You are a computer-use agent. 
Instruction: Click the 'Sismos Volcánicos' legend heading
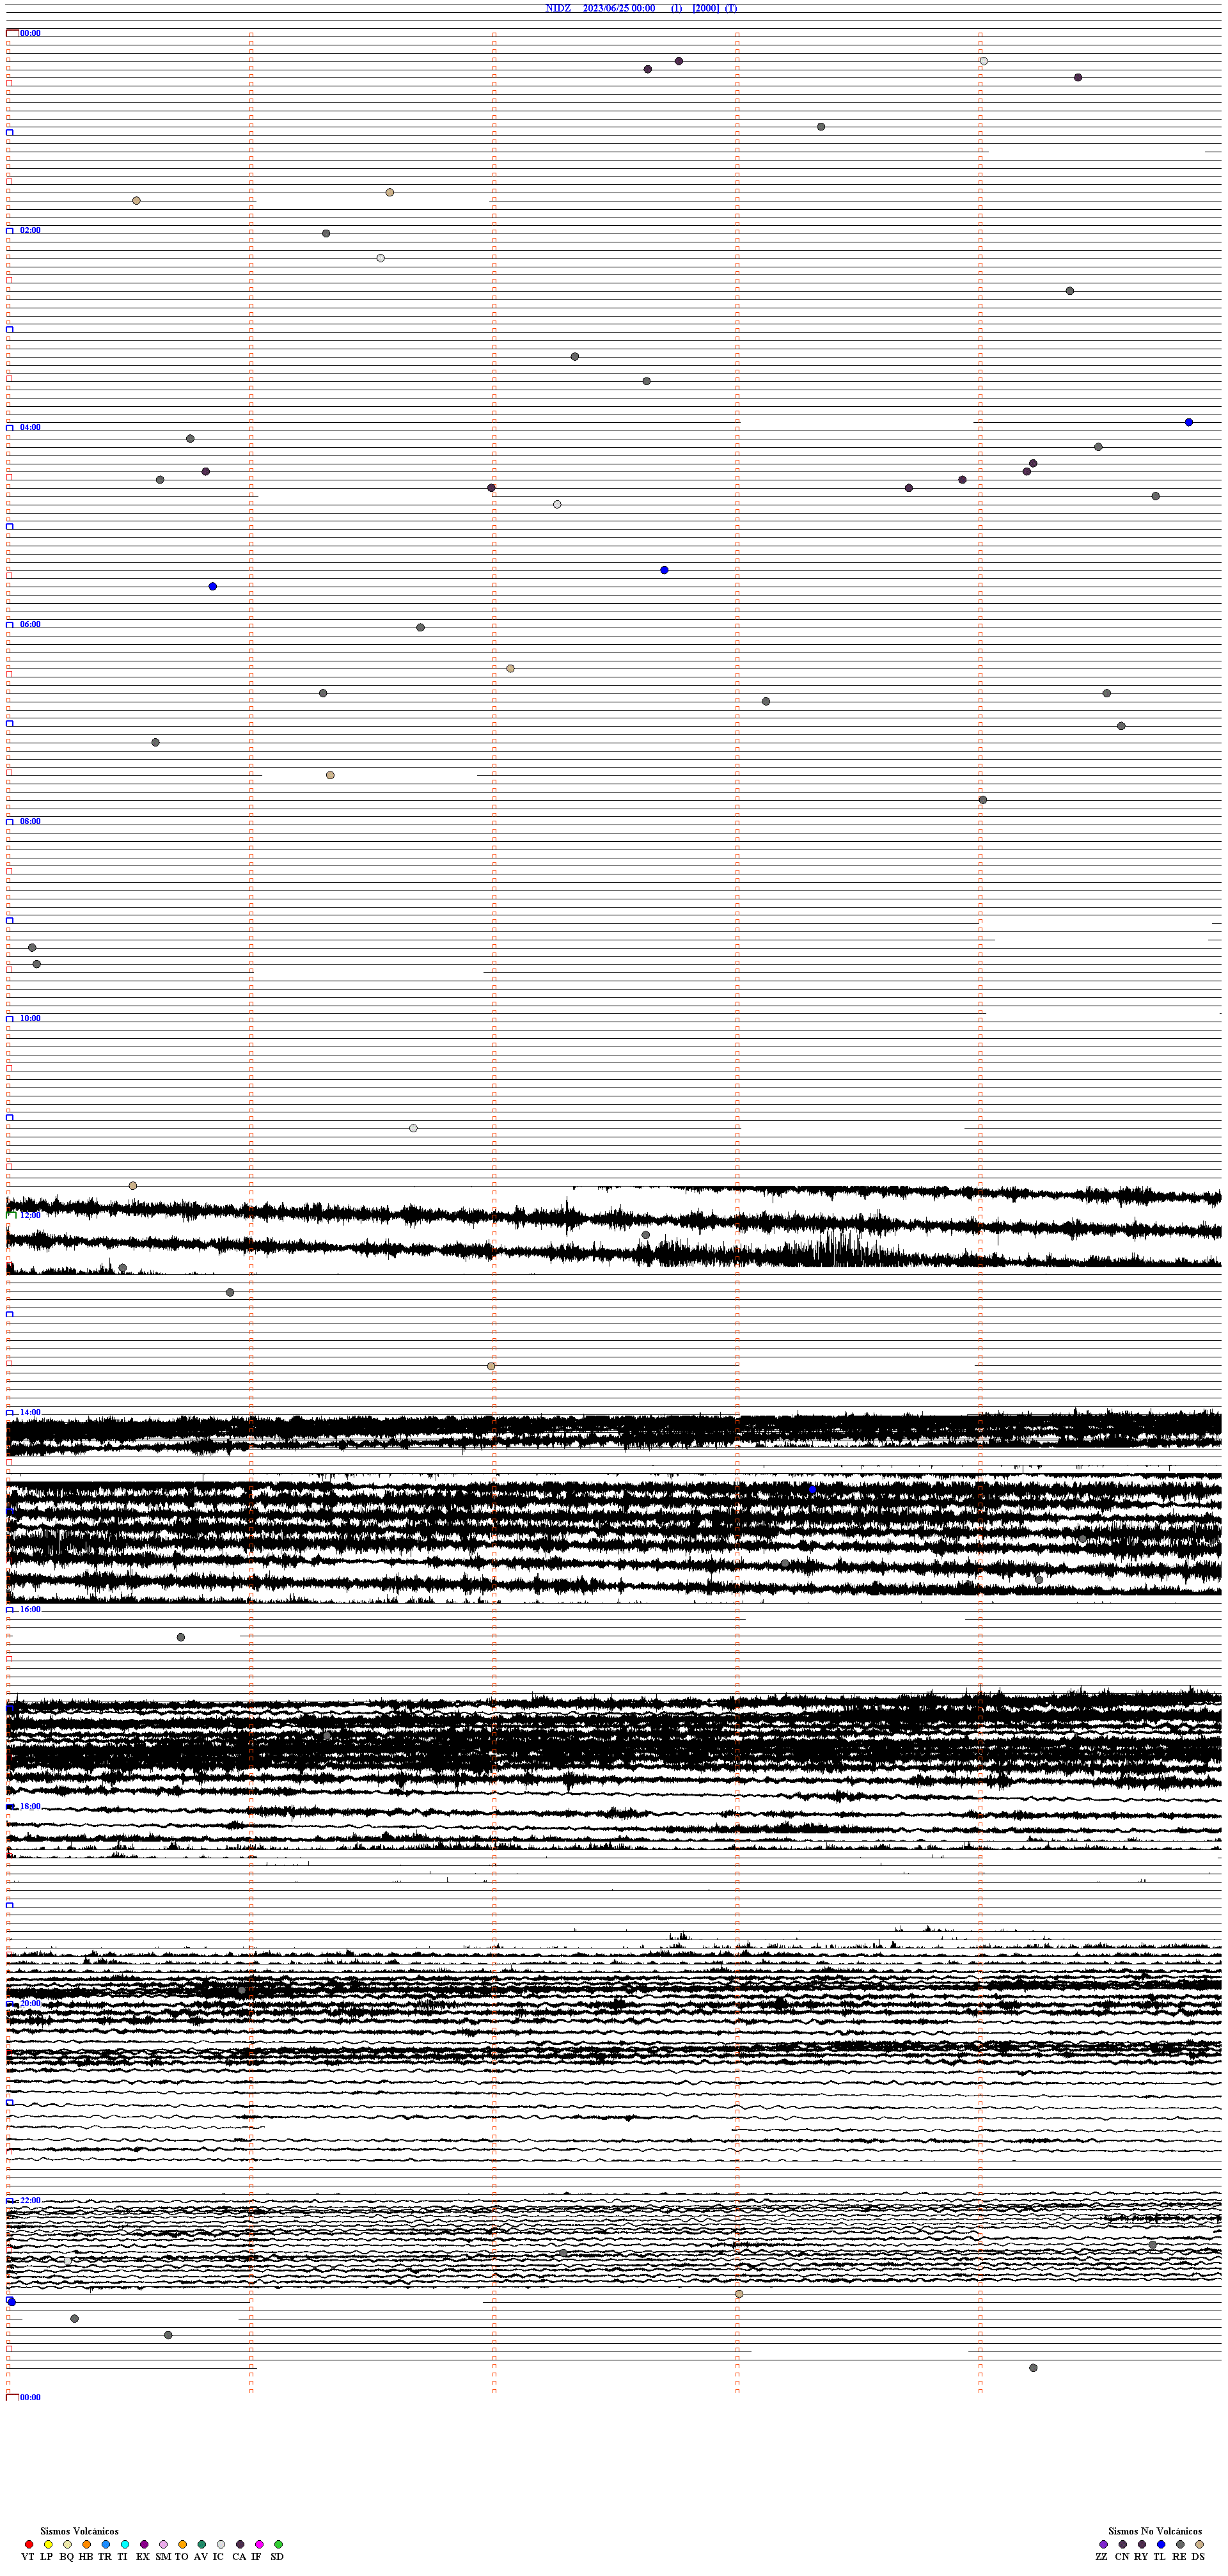(79, 2531)
